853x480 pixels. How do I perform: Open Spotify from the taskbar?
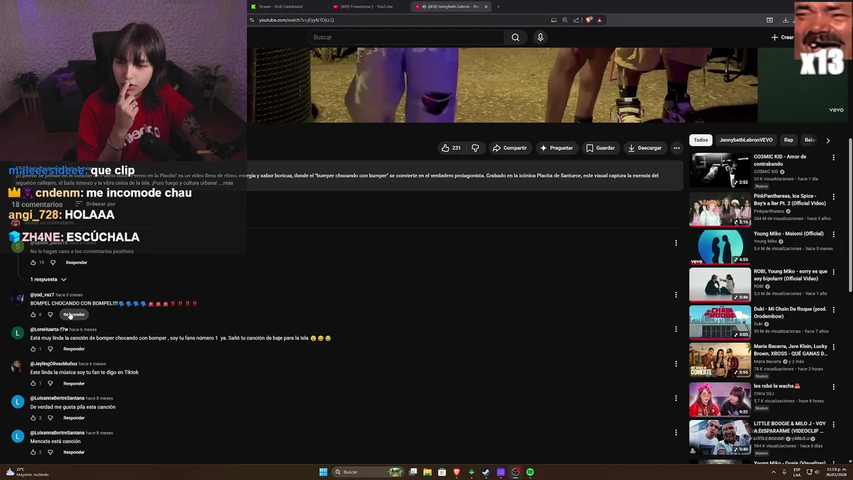point(530,472)
